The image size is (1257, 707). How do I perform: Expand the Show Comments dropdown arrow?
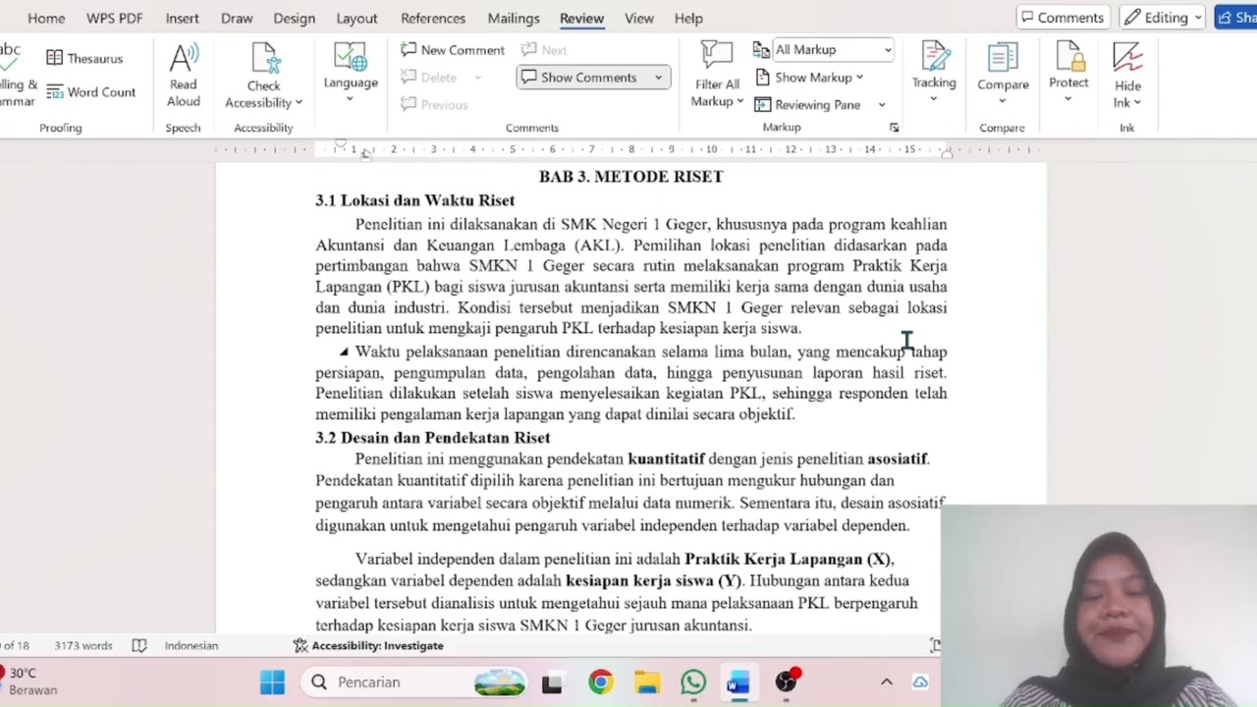[x=658, y=78]
